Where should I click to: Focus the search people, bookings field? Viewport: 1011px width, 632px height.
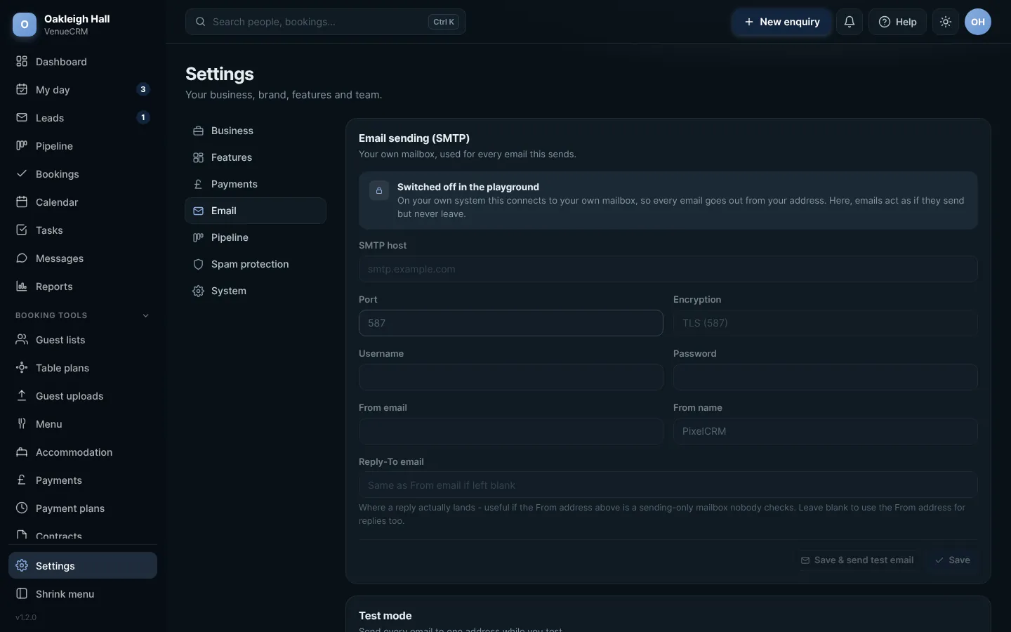[x=326, y=22]
